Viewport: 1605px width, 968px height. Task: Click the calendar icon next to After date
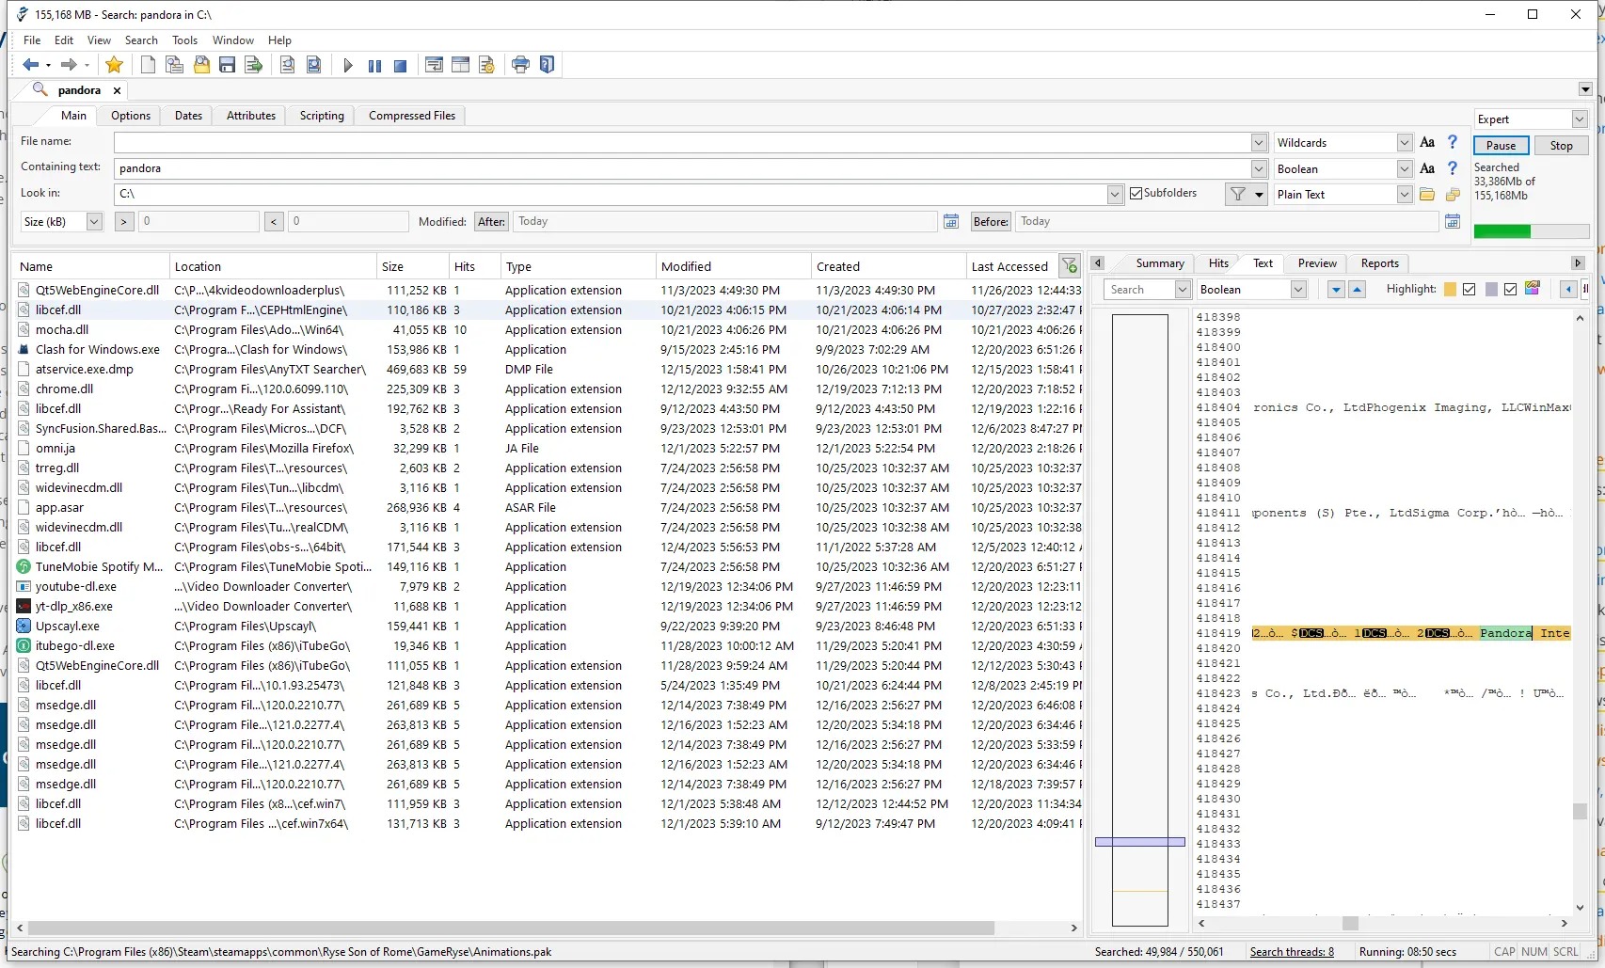coord(951,222)
